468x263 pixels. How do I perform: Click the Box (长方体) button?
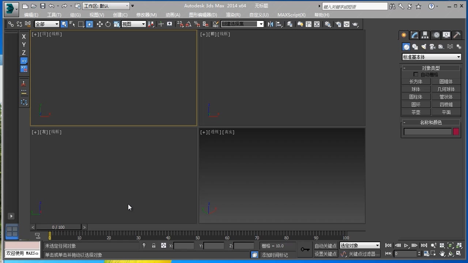tap(416, 81)
